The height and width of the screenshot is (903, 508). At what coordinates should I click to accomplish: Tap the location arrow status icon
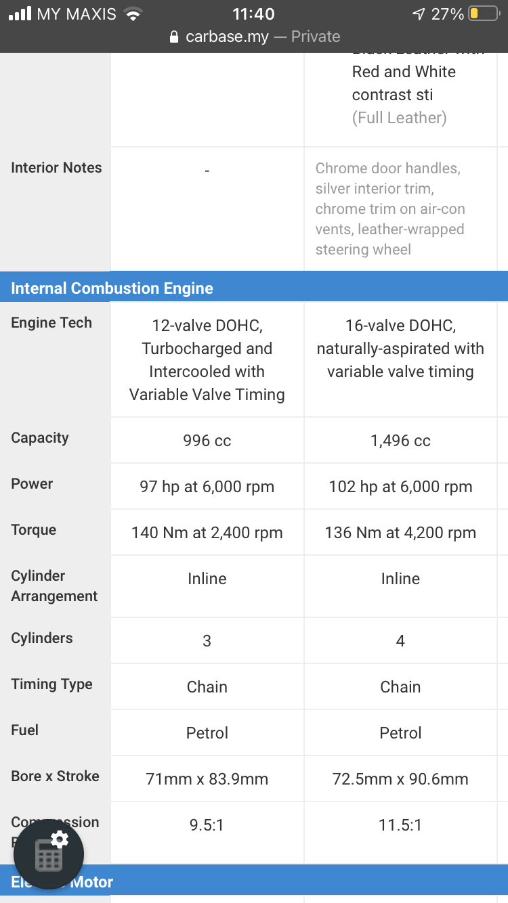418,14
